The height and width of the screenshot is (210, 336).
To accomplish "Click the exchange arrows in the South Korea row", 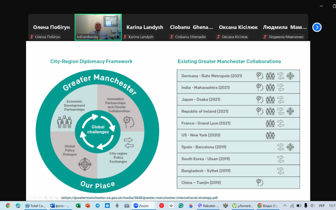I will point(281,159).
